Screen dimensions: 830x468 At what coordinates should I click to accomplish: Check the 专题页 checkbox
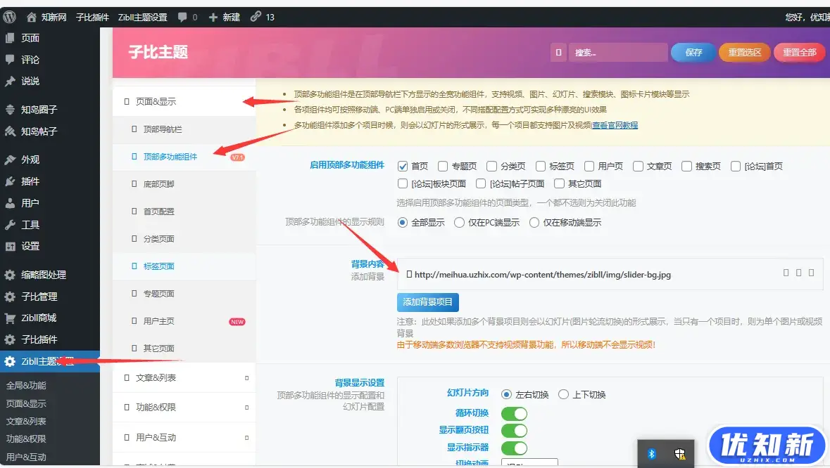click(443, 167)
